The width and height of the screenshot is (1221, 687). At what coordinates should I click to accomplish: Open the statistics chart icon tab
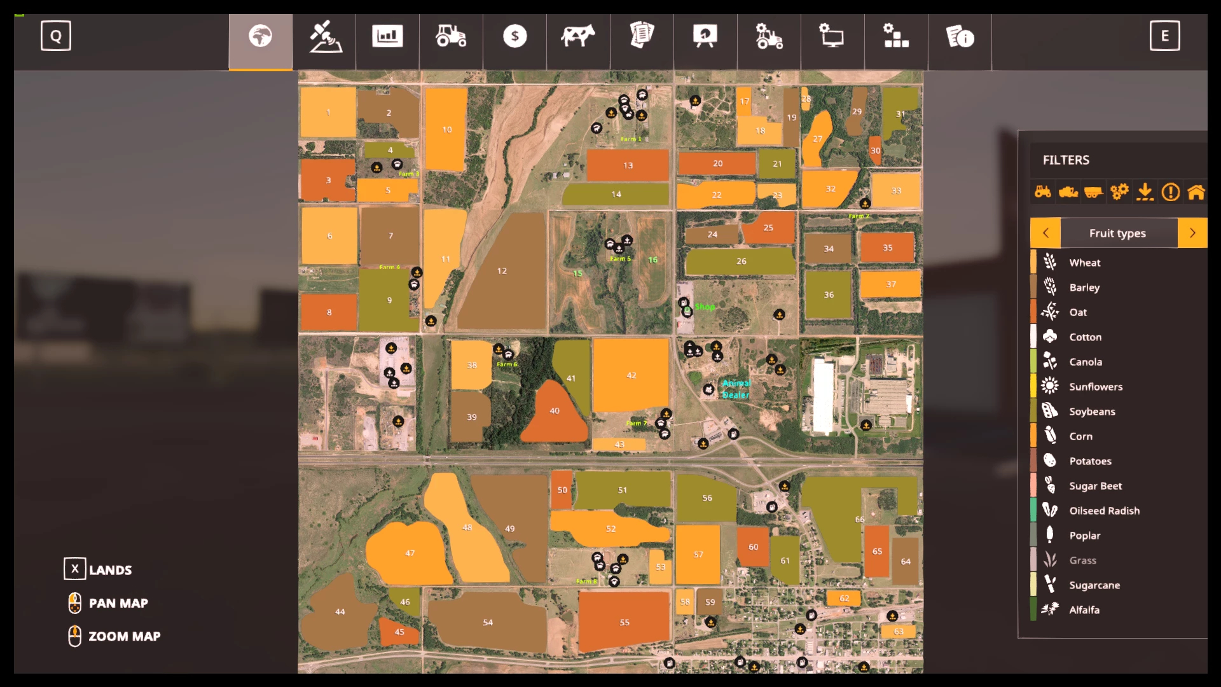tap(387, 36)
